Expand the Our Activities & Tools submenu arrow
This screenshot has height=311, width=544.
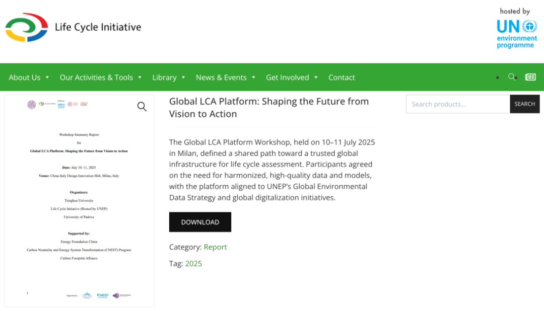140,77
